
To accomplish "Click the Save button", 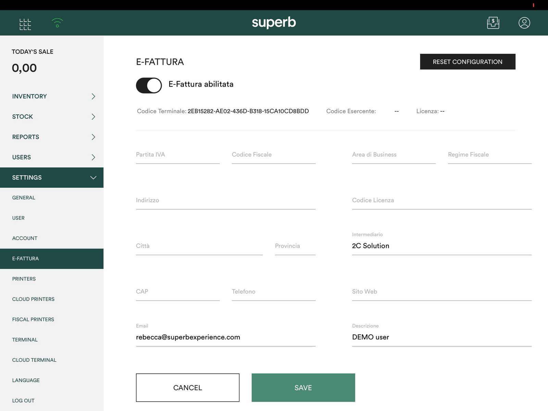I will (303, 388).
